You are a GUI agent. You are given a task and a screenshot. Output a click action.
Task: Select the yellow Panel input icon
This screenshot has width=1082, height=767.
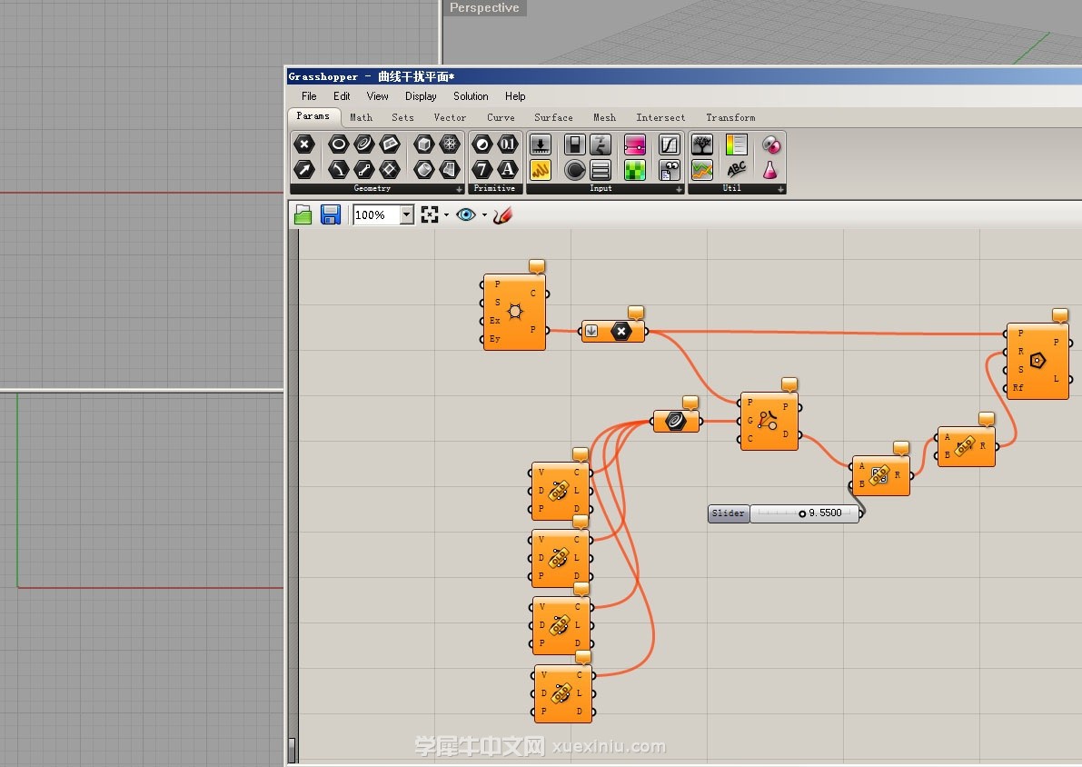point(541,169)
